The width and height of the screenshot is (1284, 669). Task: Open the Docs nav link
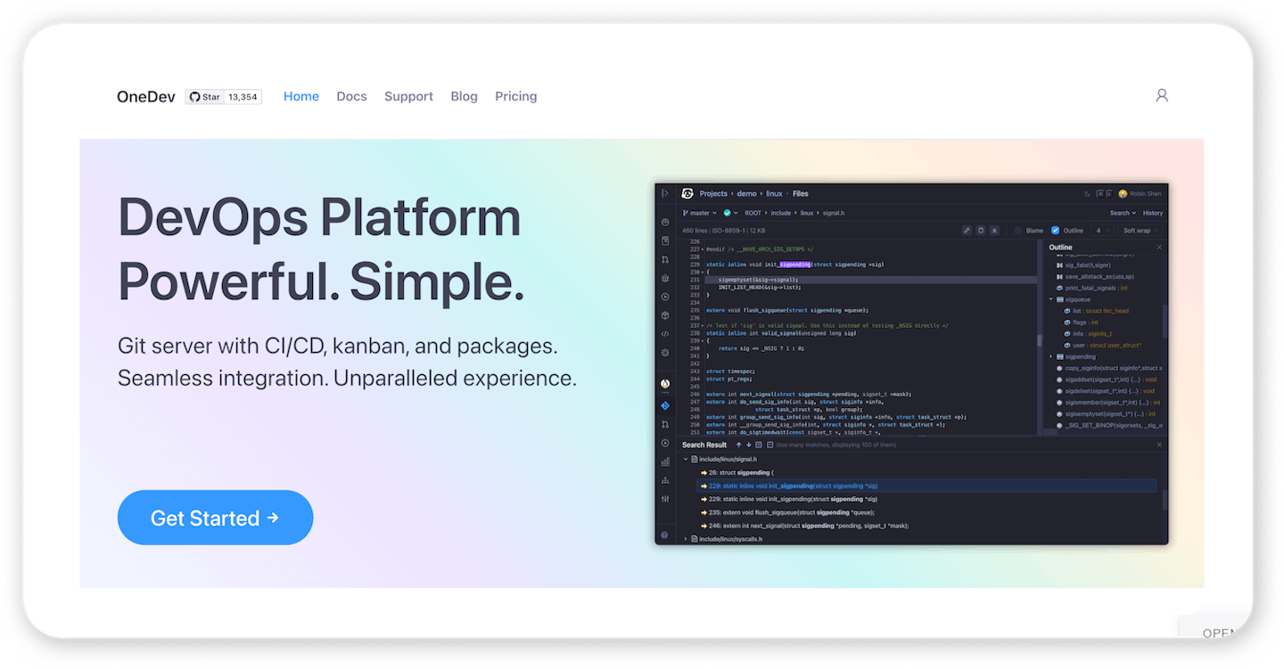[351, 96]
